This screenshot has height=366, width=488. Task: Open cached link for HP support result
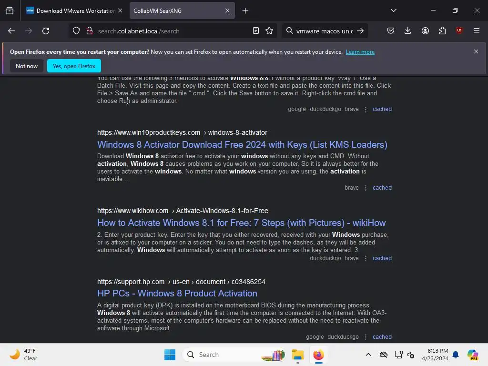(x=382, y=337)
